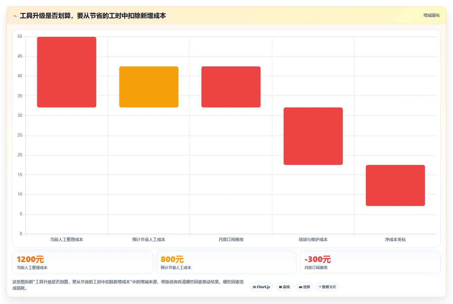
Task: Click the chart title 工具升级是否划算 heading
Action: [x=93, y=16]
